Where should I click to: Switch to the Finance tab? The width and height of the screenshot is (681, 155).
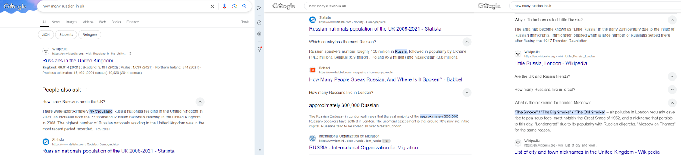pos(133,22)
